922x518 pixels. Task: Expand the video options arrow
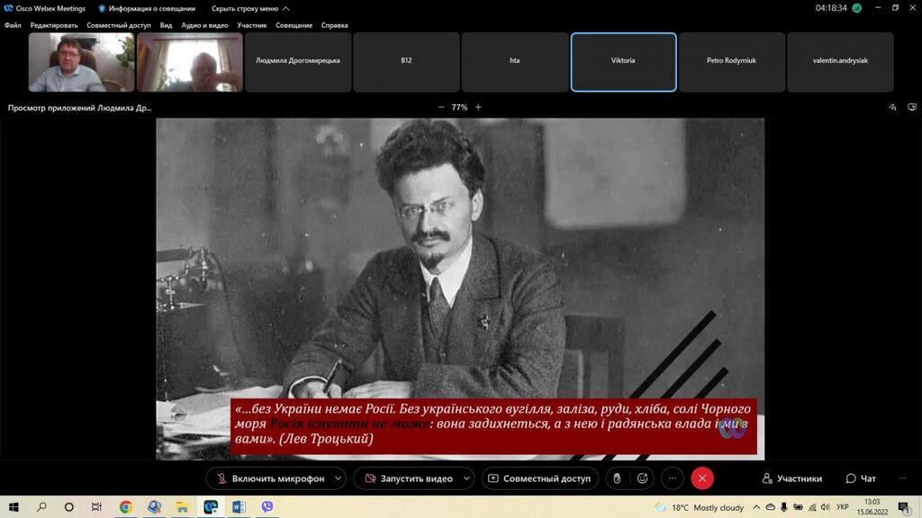coord(466,478)
